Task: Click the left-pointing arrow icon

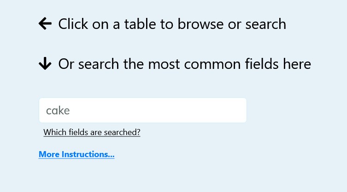Action: point(45,24)
